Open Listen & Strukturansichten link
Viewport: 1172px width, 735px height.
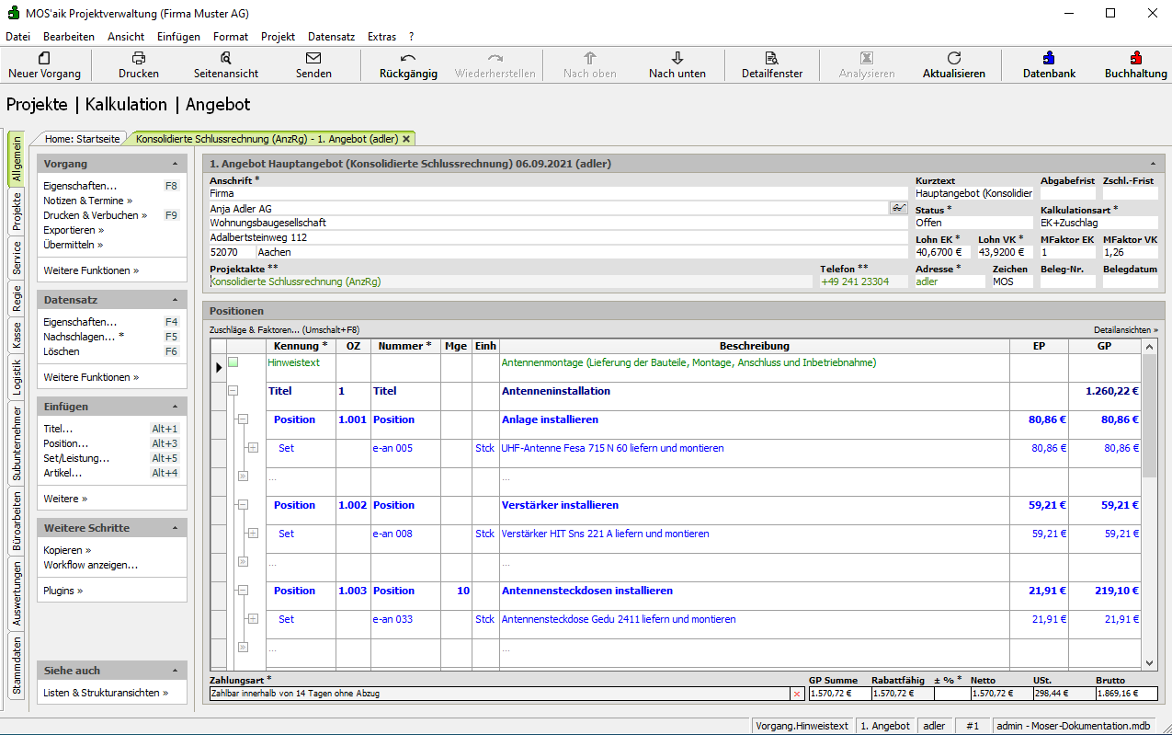[x=105, y=693]
